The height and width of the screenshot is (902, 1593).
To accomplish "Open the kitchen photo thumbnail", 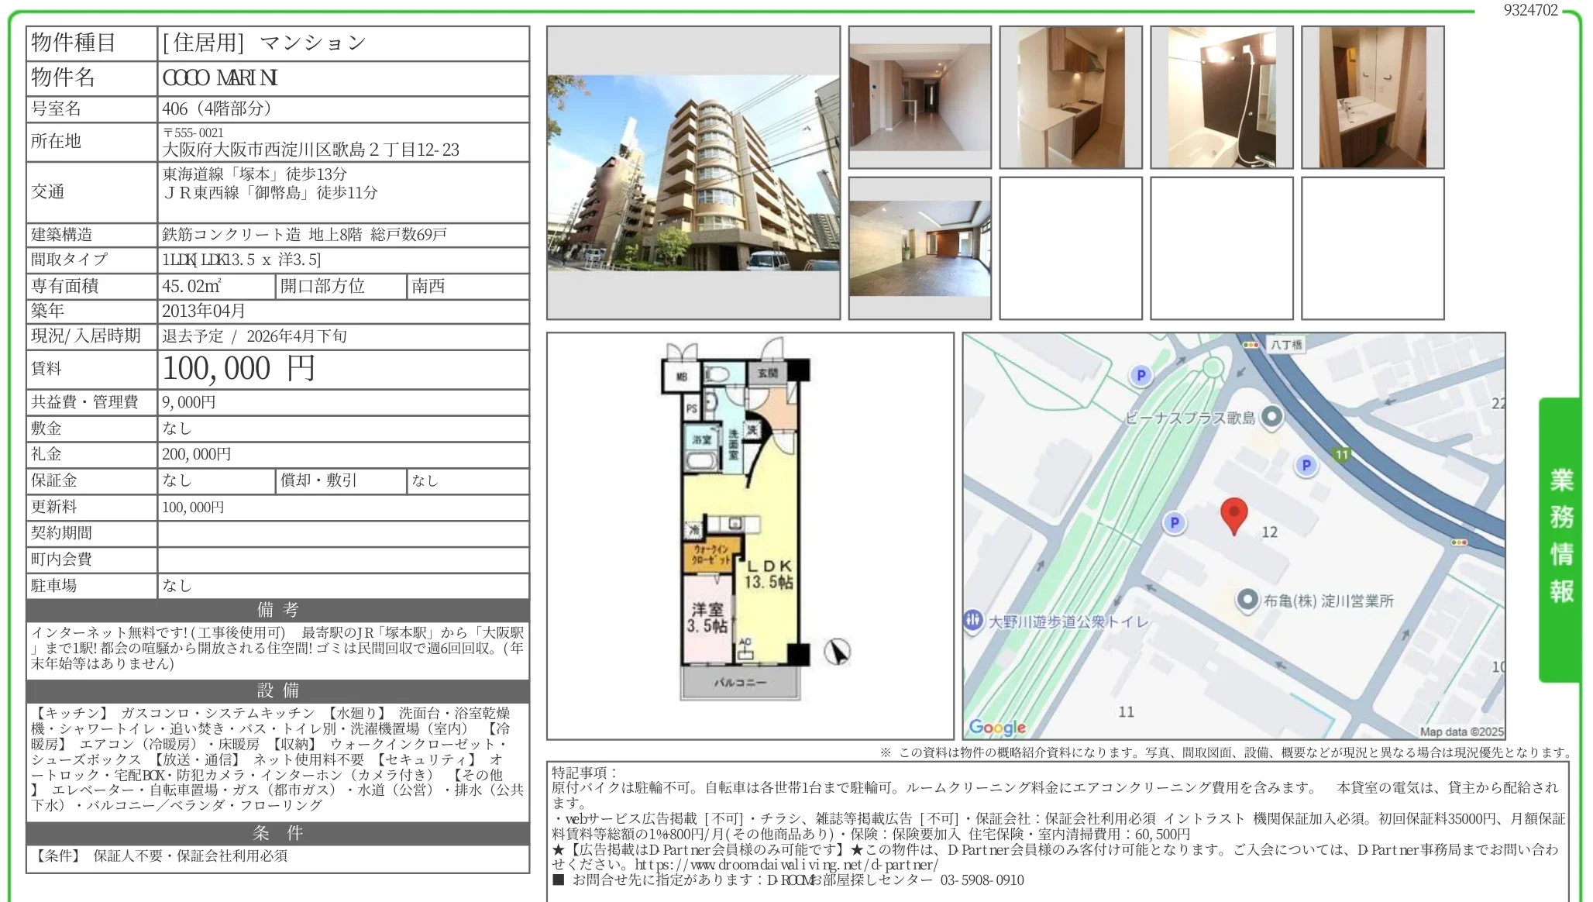I will coord(1070,97).
